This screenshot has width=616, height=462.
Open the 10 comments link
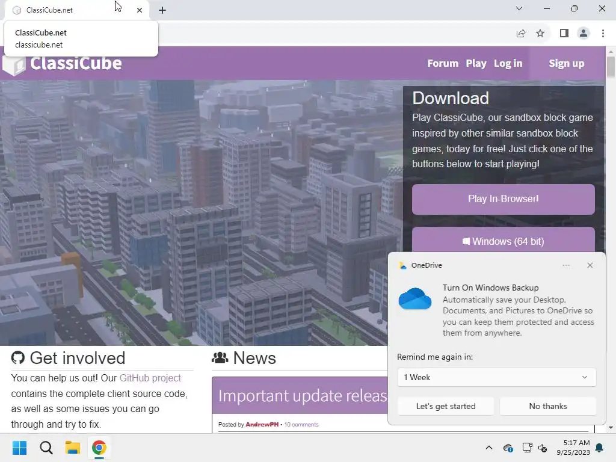(301, 424)
